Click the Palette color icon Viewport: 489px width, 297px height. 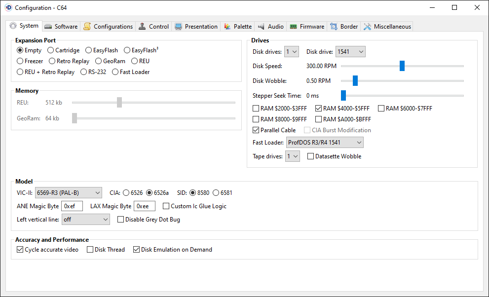coord(227,27)
